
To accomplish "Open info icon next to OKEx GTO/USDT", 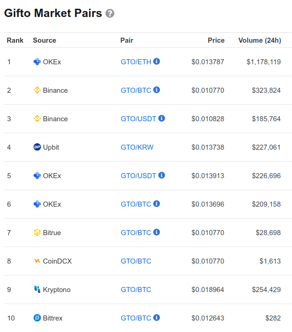I will click(161, 175).
